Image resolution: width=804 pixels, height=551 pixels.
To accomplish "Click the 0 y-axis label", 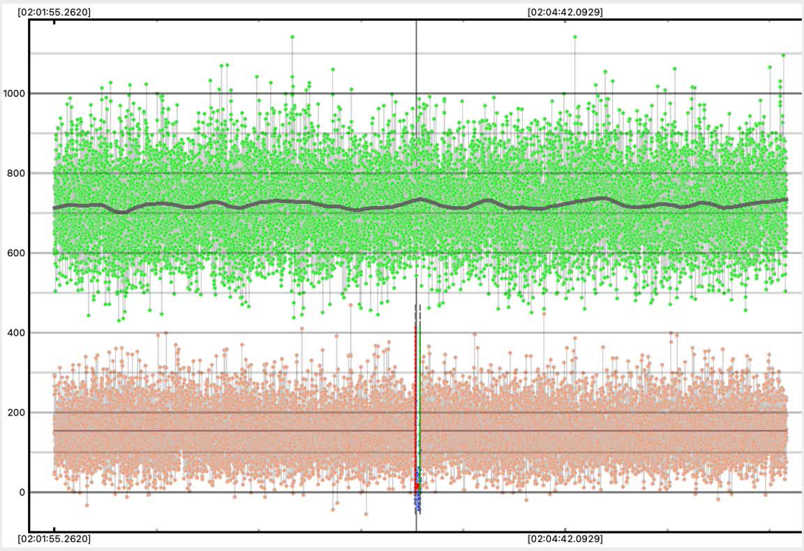I will 22,492.
